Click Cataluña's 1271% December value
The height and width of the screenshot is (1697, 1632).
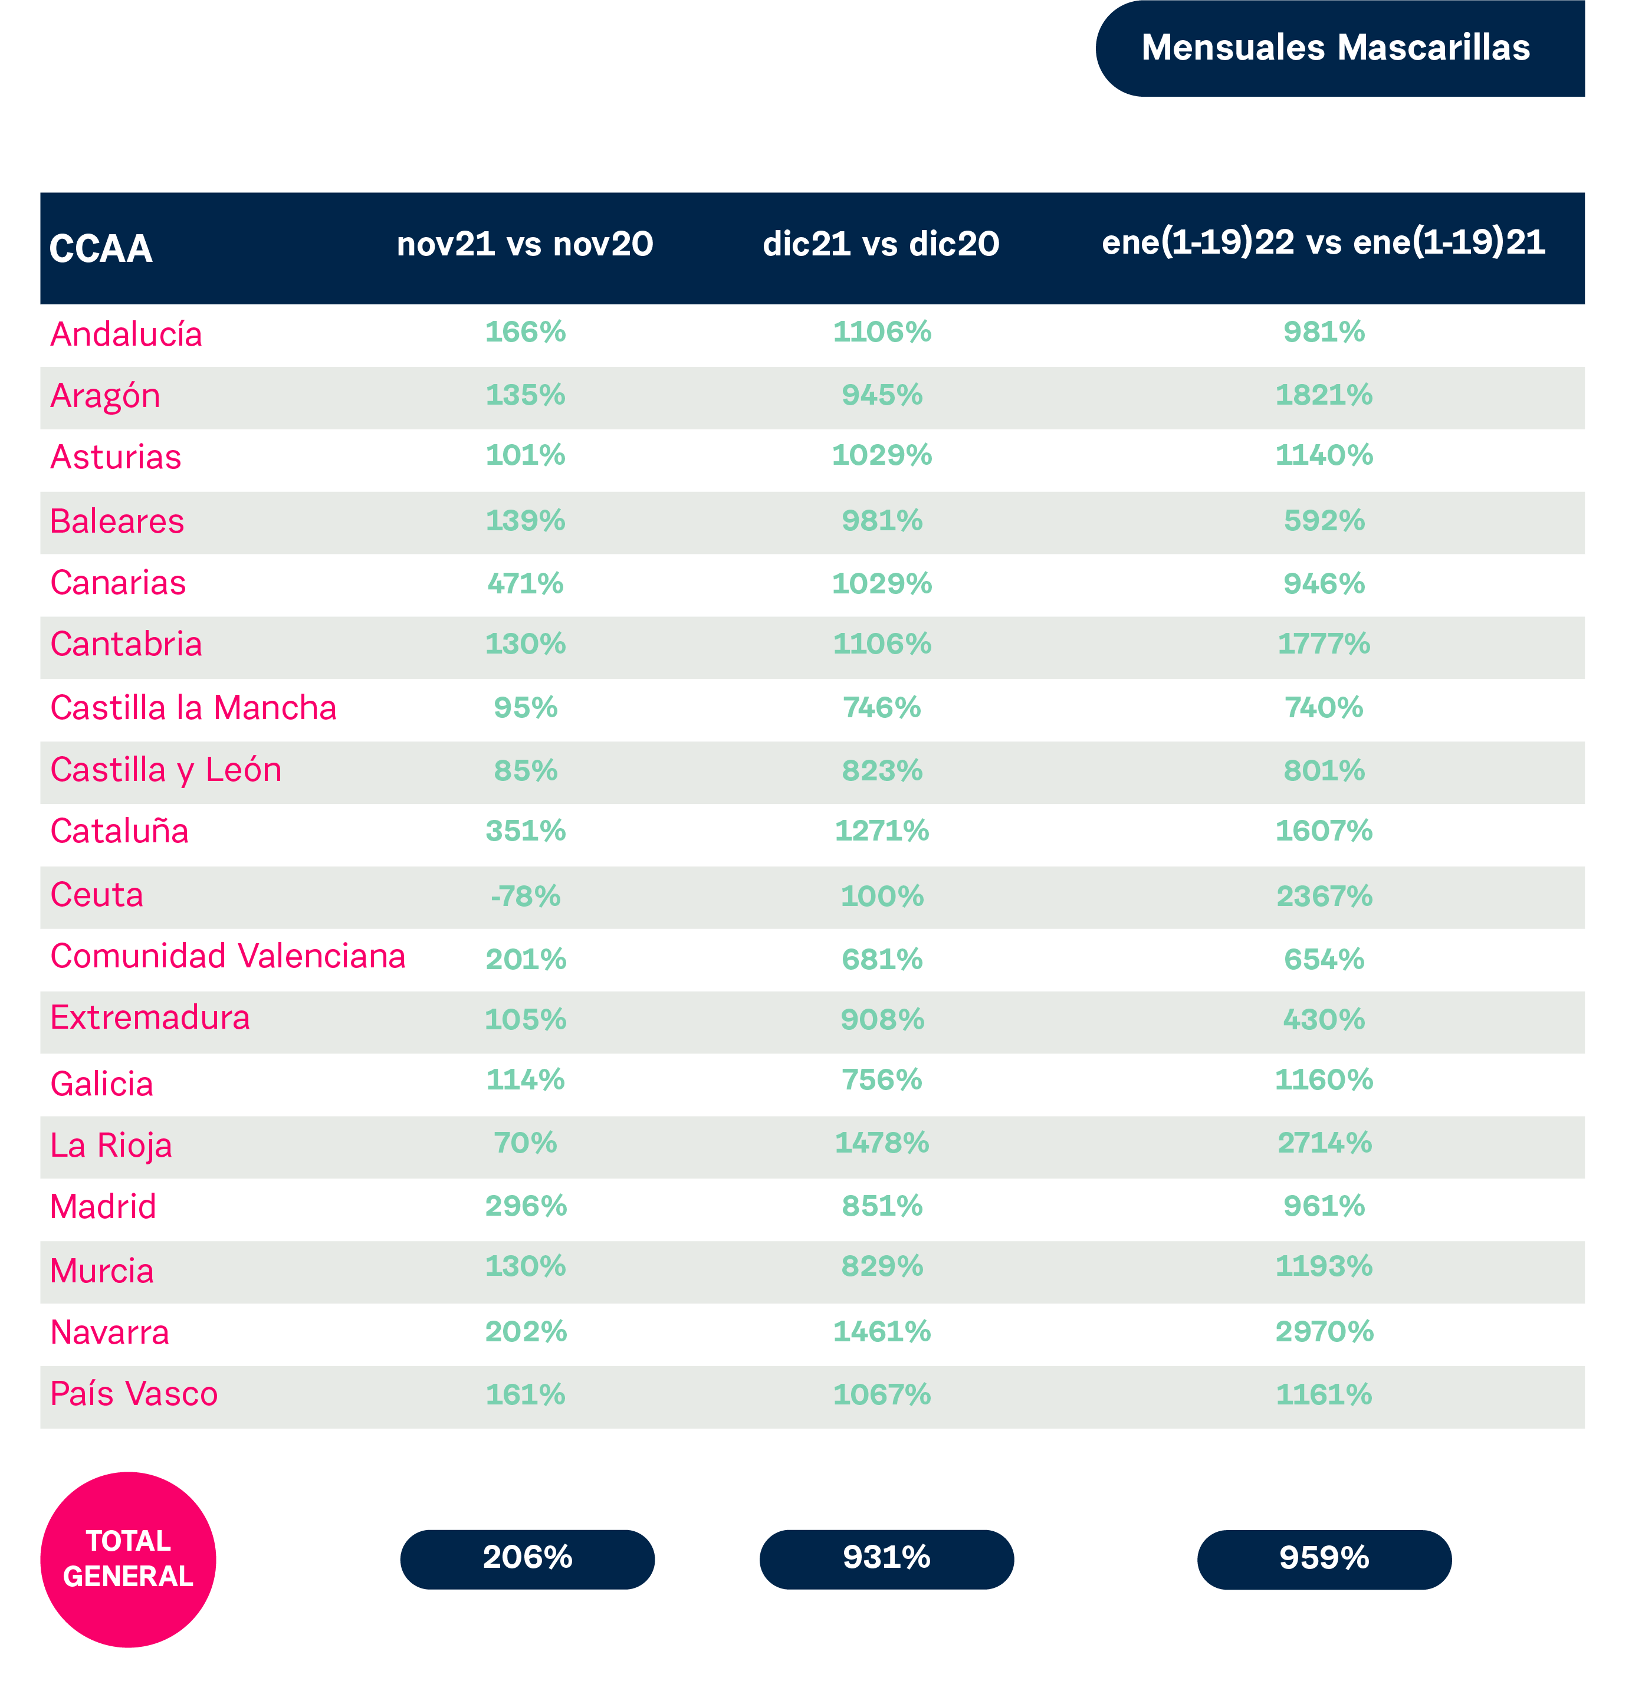tap(882, 831)
